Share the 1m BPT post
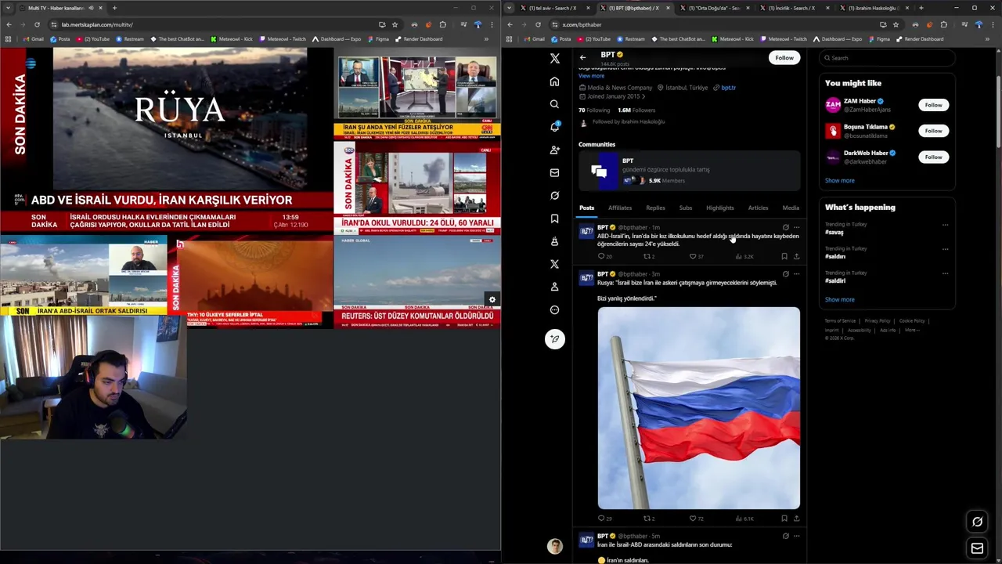 tap(796, 256)
